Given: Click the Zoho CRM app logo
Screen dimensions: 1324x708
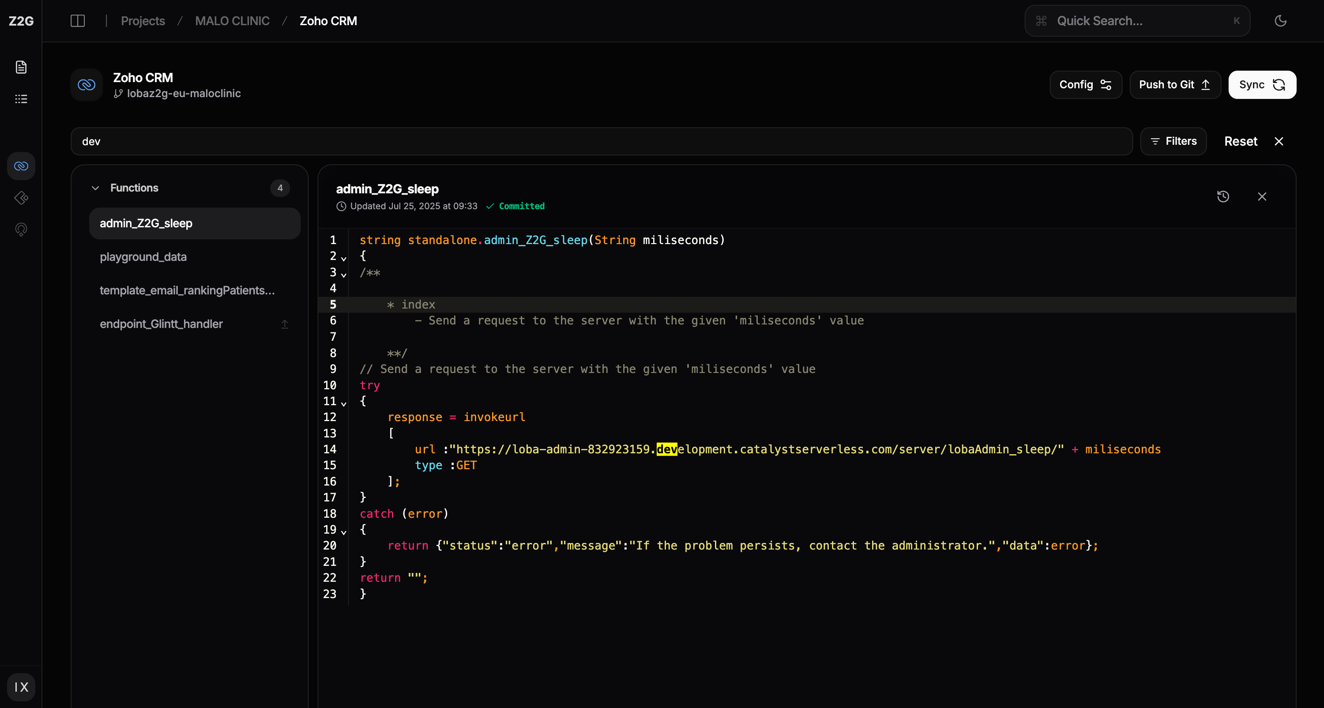Looking at the screenshot, I should click(x=87, y=85).
